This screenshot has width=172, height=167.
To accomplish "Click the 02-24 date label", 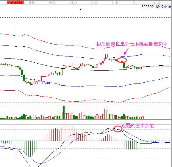I will pyautogui.click(x=74, y=2).
